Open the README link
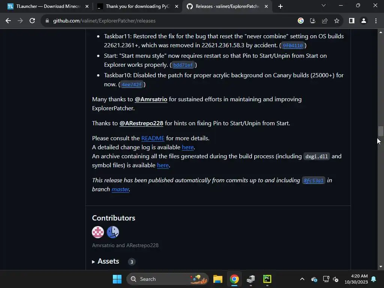Image resolution: width=384 pixels, height=288 pixels. (x=153, y=138)
